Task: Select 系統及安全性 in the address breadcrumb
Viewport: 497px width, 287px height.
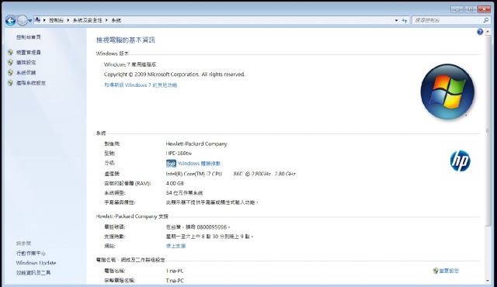Action: click(x=88, y=20)
